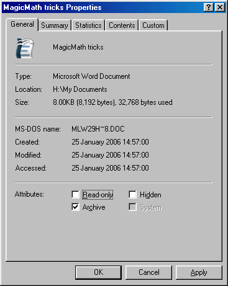Image resolution: width=228 pixels, height=286 pixels.
Task: Tick the Hidden attribute checkbox
Action: 132,195
